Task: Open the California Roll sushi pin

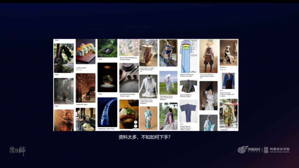Action: [x=86, y=52]
